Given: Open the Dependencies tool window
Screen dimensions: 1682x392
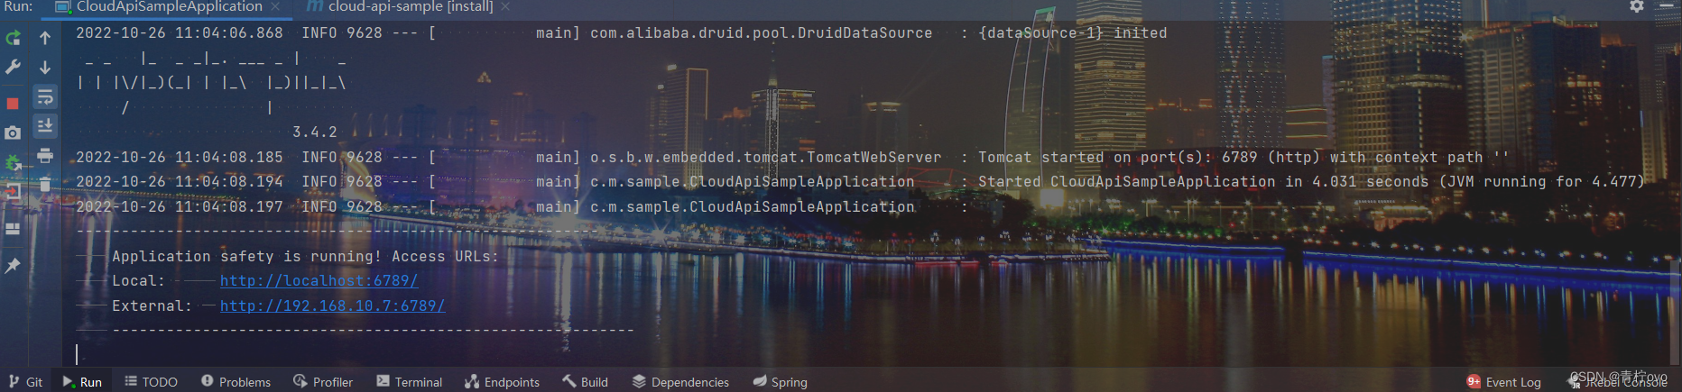Looking at the screenshot, I should (x=680, y=382).
